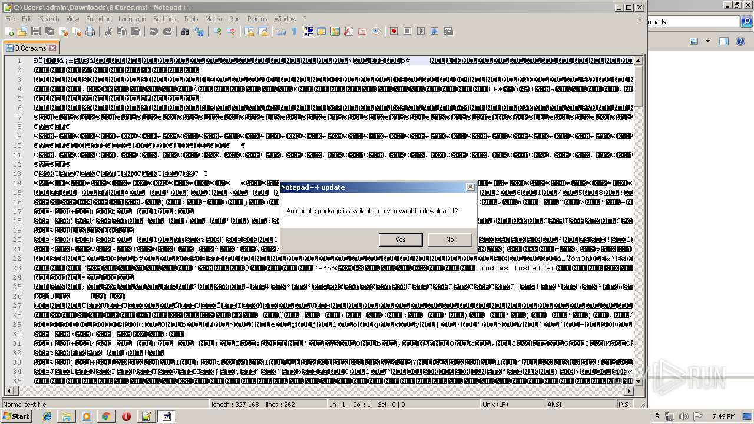
Task: Click the Print toolbar icon
Action: 90,31
